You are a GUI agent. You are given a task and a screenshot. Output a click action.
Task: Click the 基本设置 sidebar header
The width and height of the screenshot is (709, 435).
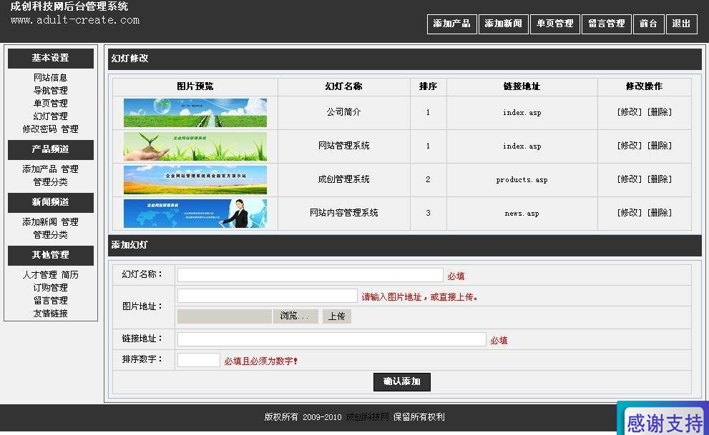[x=51, y=58]
